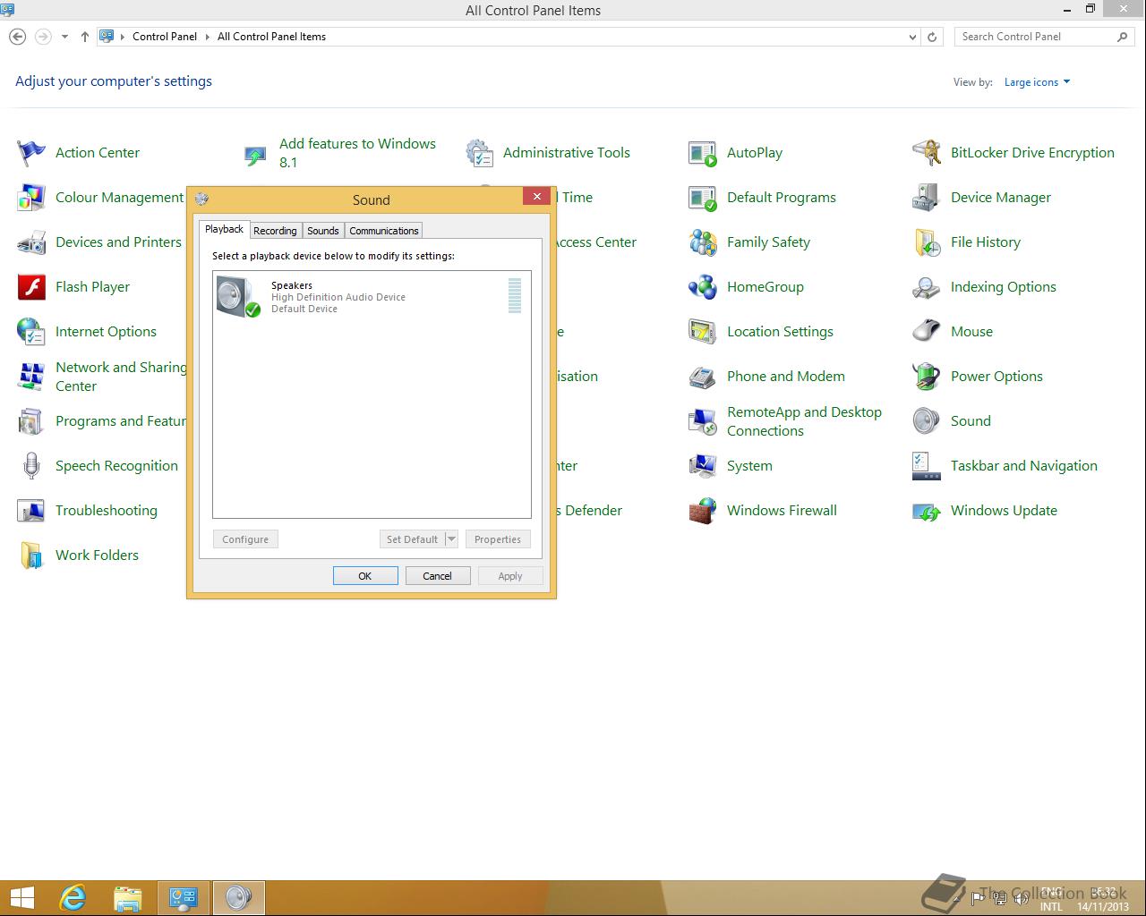Open Network and Sharing Center icon

[x=31, y=377]
